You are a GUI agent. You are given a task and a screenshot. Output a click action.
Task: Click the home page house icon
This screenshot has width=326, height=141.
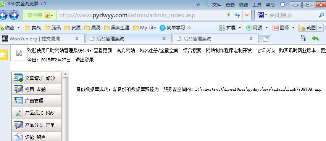tap(303, 38)
